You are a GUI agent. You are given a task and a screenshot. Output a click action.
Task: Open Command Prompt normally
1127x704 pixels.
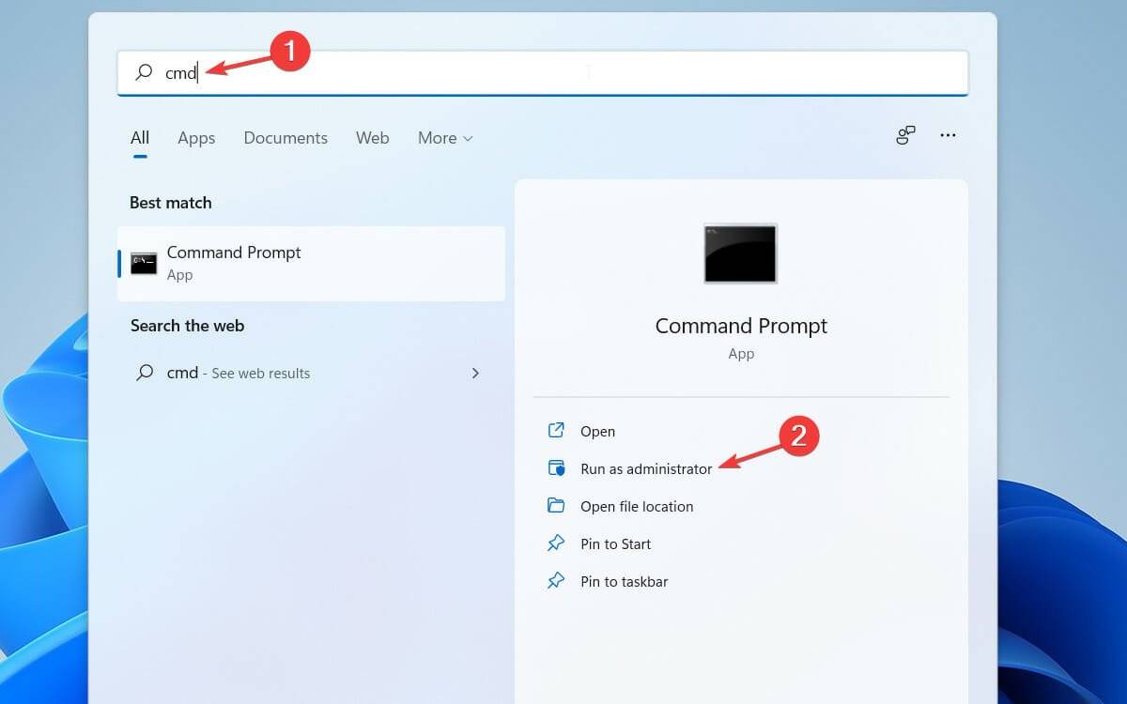coord(597,431)
